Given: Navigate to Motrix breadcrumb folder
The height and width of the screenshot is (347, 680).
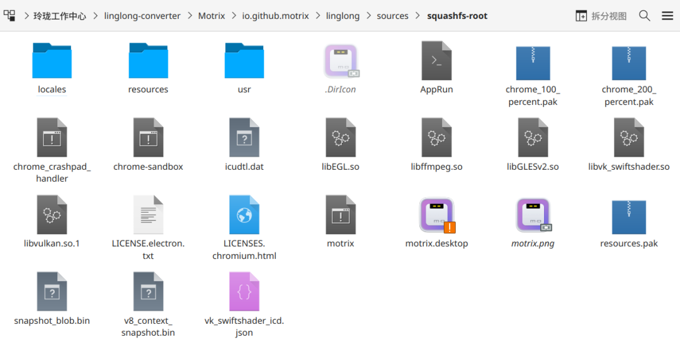Looking at the screenshot, I should pyautogui.click(x=212, y=16).
